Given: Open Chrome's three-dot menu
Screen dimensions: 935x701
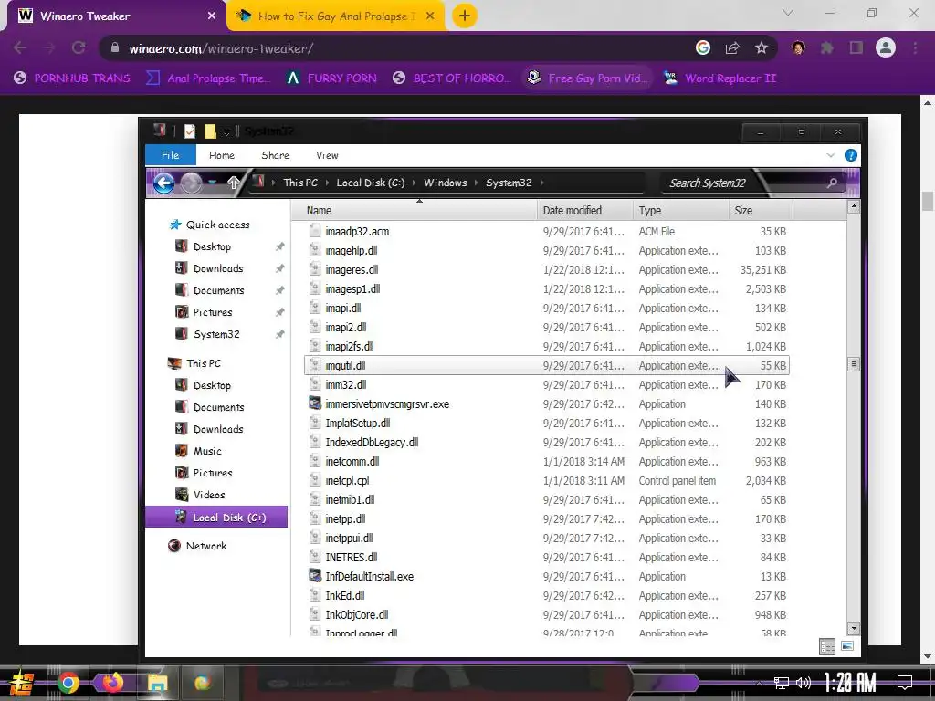Looking at the screenshot, I should [x=915, y=47].
